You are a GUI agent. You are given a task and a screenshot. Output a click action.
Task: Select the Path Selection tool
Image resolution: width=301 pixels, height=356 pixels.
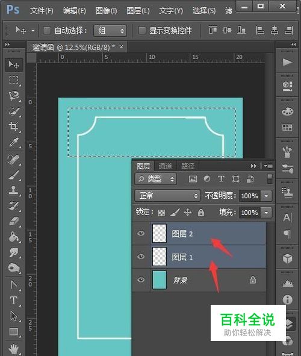point(14,316)
